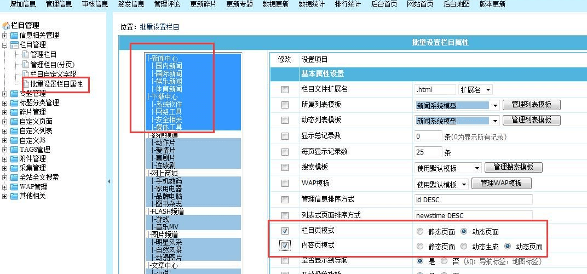
Task: Click page icon of 批量设置栏目属性
Action: (x=25, y=84)
